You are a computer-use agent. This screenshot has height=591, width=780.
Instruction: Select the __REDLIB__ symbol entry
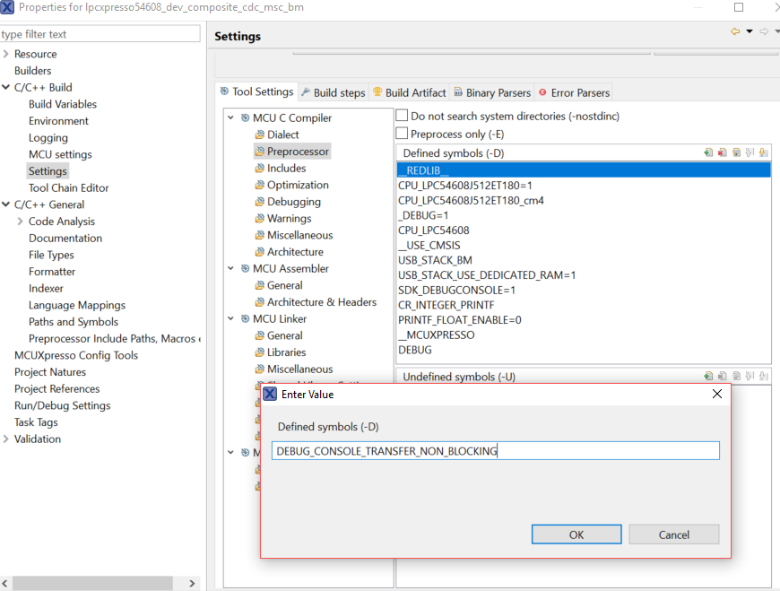point(584,170)
